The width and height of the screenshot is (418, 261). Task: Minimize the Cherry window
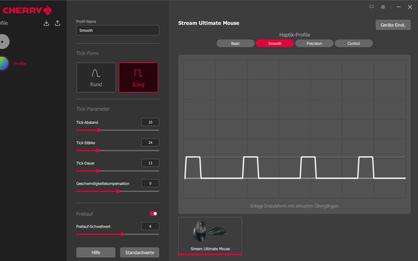tap(399, 7)
